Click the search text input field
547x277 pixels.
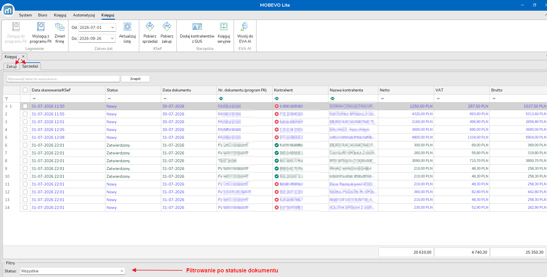63,79
